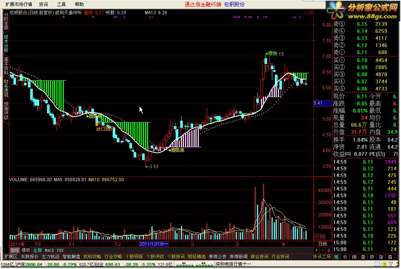Click the 沪深 index 2606.04 in status bar
Viewport: 401px width, 269px height.
(x=29, y=265)
